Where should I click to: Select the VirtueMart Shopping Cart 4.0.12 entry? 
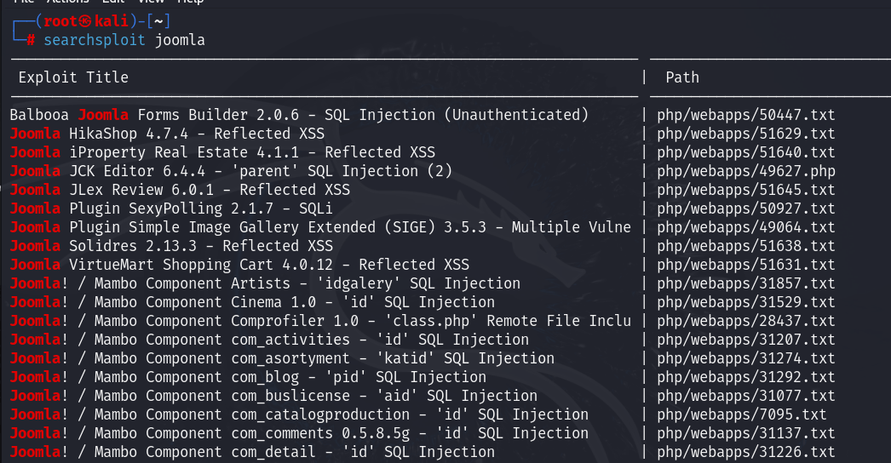tap(239, 265)
